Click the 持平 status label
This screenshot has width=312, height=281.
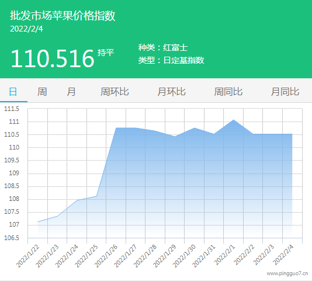[106, 53]
